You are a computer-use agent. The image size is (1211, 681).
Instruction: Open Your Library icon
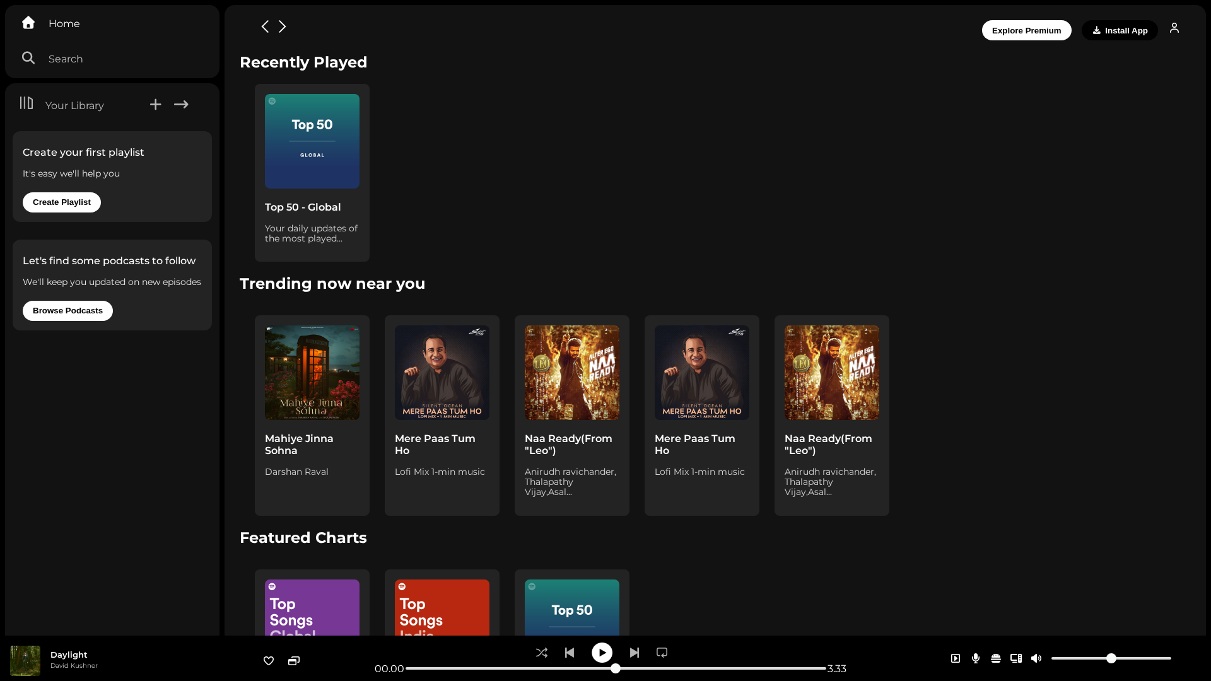coord(26,103)
